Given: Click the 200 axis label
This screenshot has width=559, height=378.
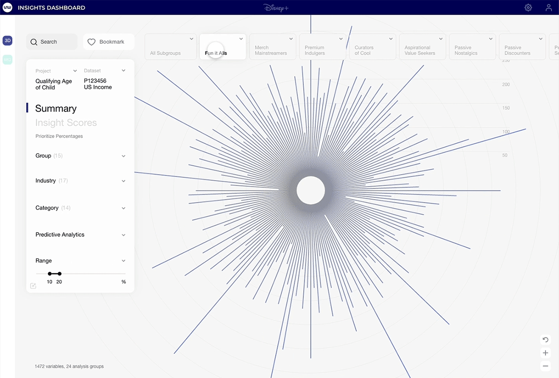Looking at the screenshot, I should point(506,84).
